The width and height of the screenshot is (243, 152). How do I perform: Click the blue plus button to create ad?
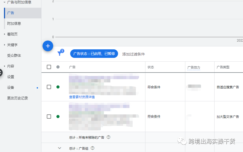point(48,46)
